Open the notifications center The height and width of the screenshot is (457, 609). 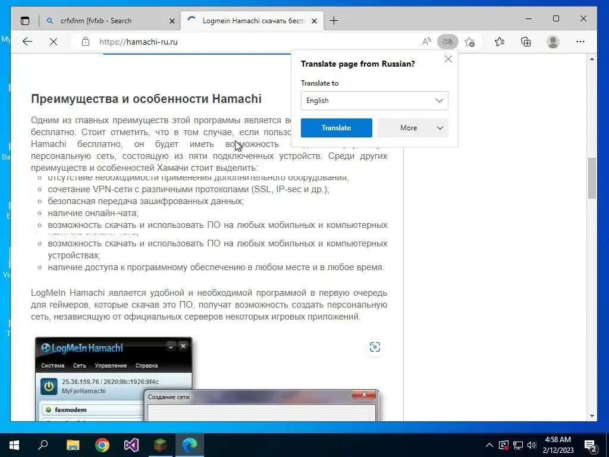tap(591, 445)
